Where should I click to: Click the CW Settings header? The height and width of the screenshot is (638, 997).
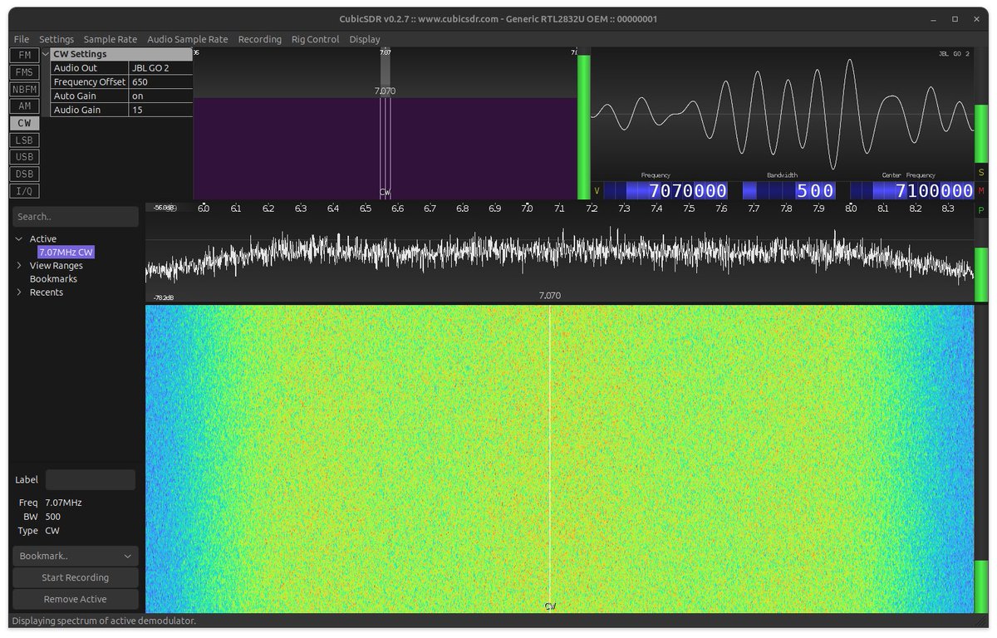[x=121, y=54]
